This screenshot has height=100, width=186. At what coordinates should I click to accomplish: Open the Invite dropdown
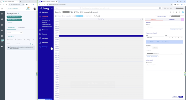pyautogui.click(x=11, y=23)
